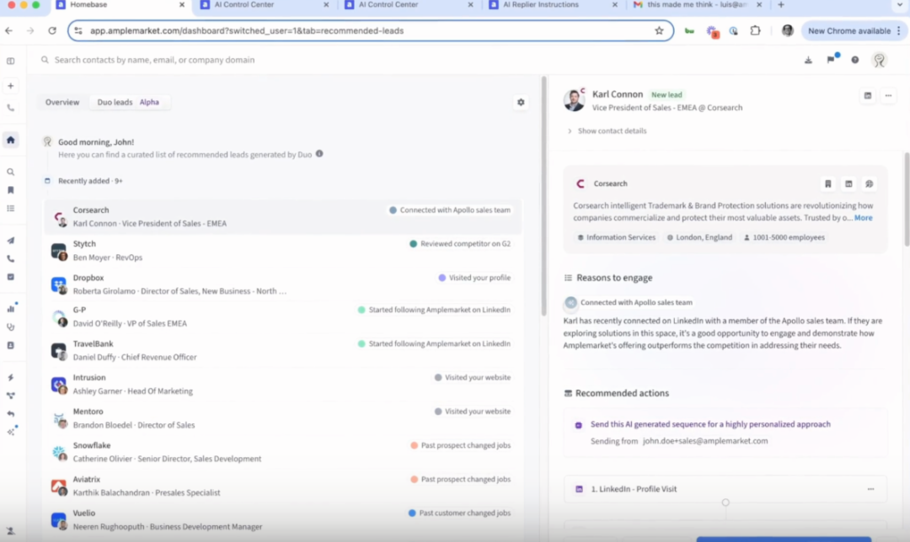Click the user icon at sidebar bottom

coord(10,530)
